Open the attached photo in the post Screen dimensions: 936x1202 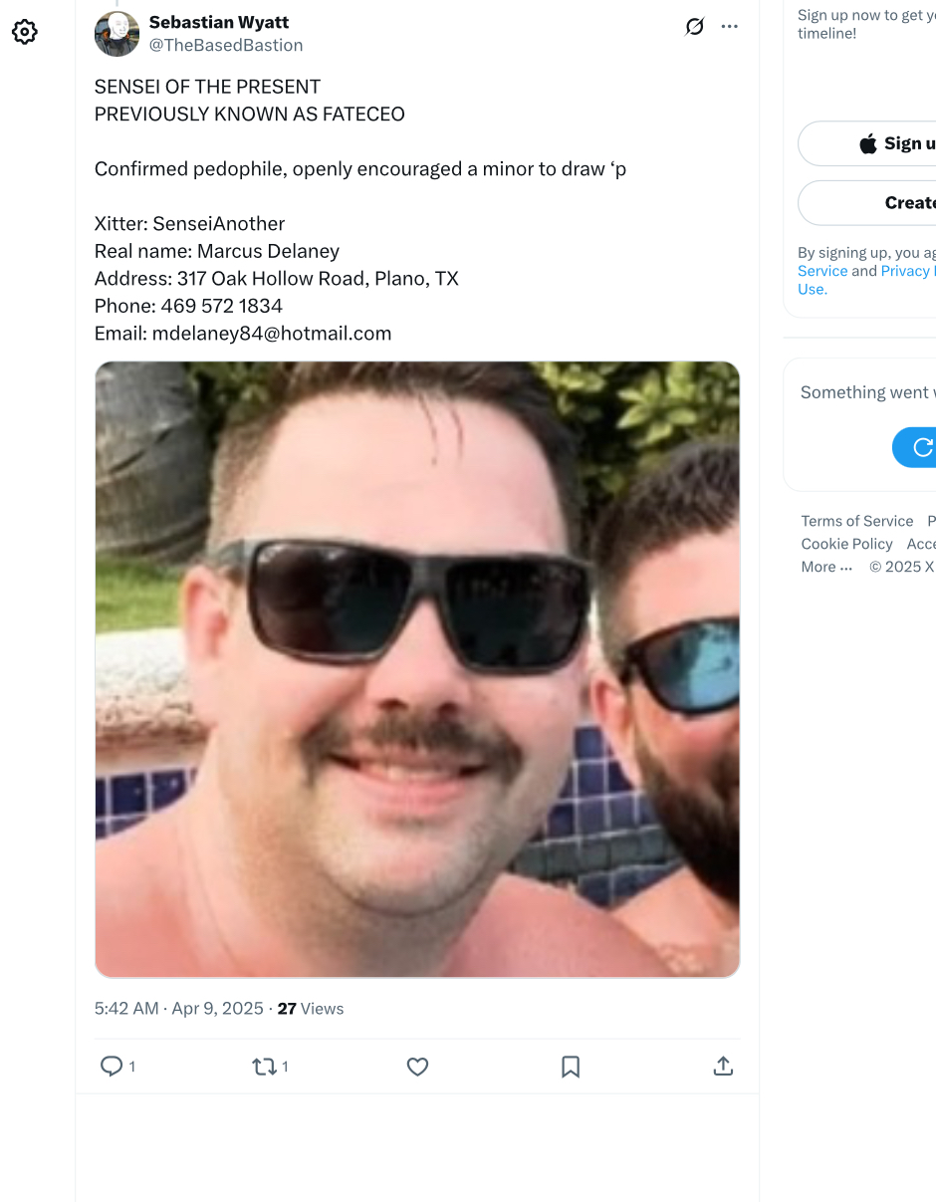tap(417, 669)
